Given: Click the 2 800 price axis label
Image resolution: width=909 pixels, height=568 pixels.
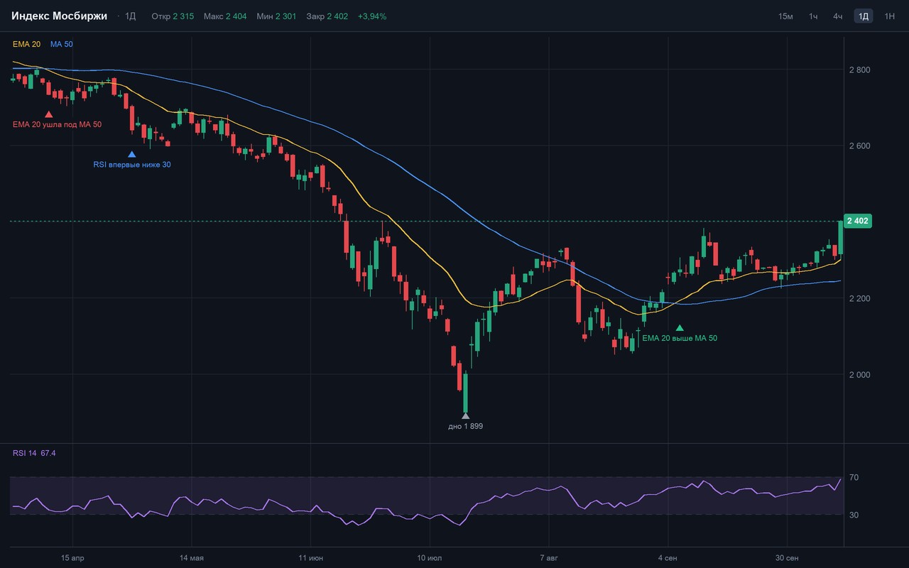Looking at the screenshot, I should [859, 70].
